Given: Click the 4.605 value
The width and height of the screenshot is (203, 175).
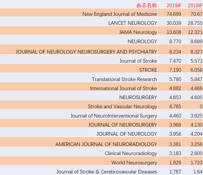Looking at the screenshot, I should (x=197, y=97).
